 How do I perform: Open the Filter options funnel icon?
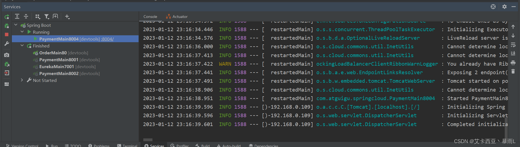pyautogui.click(x=47, y=17)
